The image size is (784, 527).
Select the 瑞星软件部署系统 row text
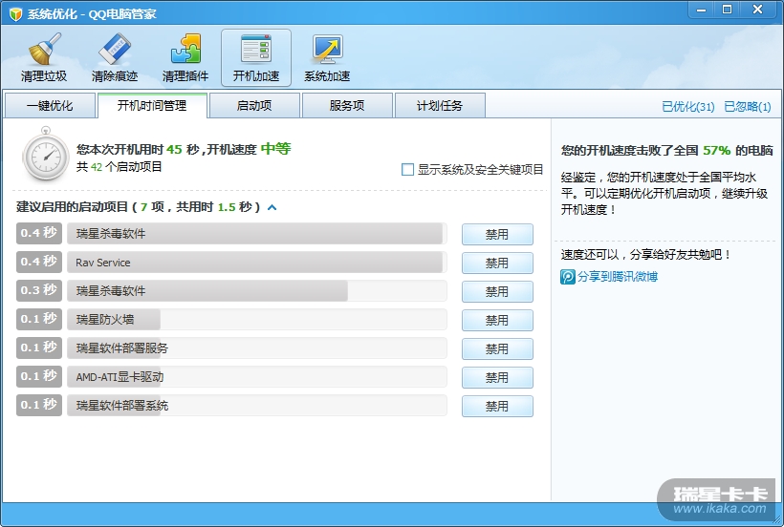(x=122, y=406)
